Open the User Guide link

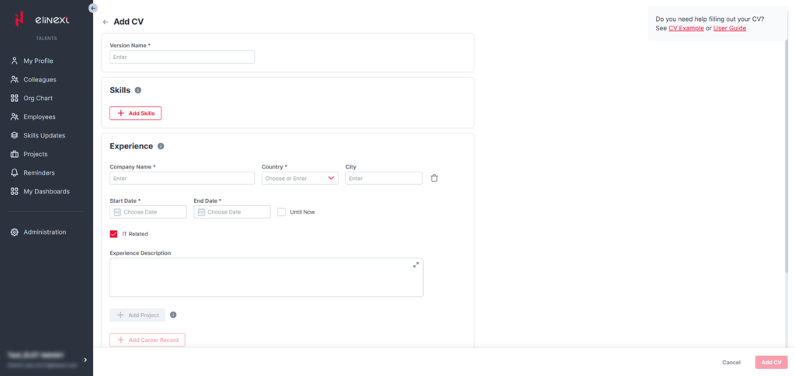click(730, 28)
